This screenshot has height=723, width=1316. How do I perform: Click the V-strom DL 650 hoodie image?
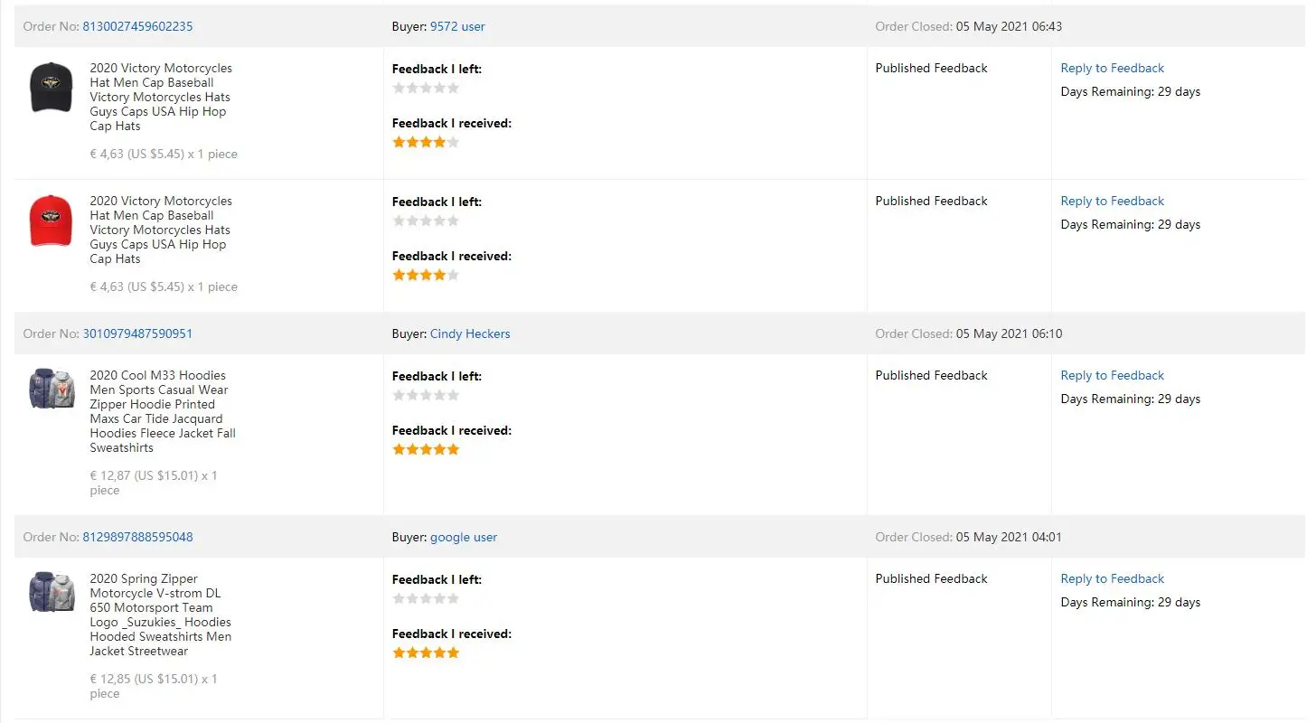click(x=52, y=592)
